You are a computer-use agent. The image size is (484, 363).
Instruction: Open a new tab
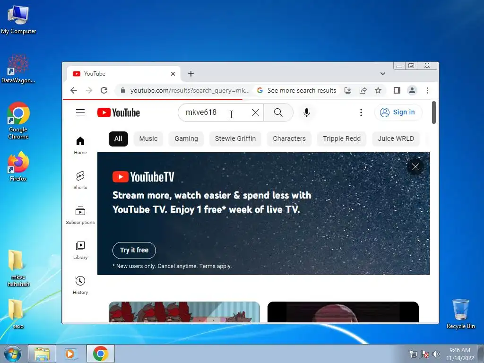coord(191,74)
